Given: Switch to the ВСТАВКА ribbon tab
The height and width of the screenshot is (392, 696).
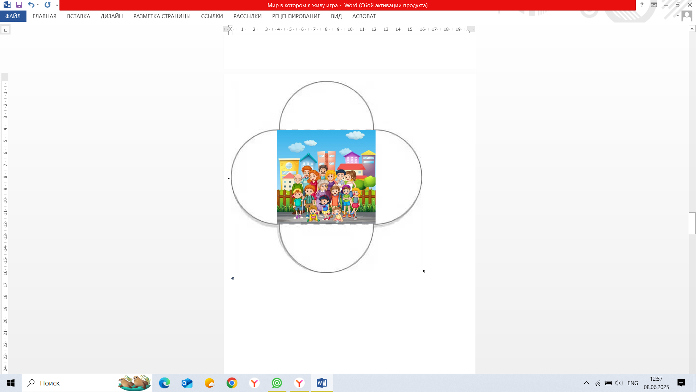Looking at the screenshot, I should point(78,16).
